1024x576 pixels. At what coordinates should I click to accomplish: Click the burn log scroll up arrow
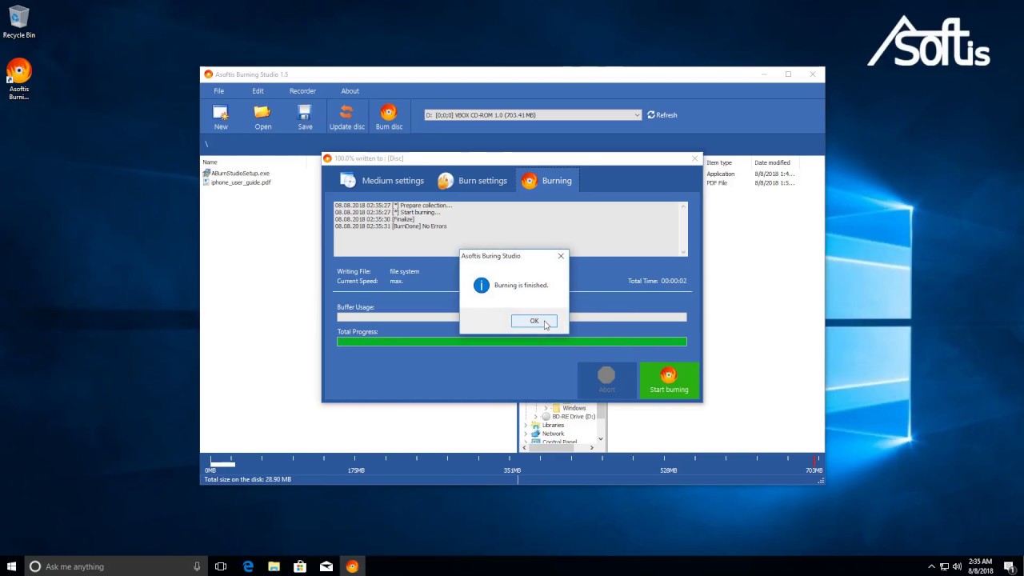point(683,206)
